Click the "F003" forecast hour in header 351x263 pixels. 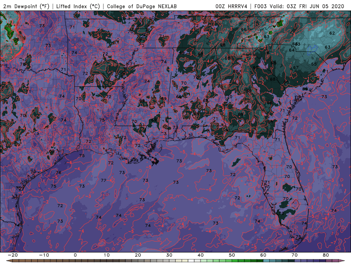260,6
